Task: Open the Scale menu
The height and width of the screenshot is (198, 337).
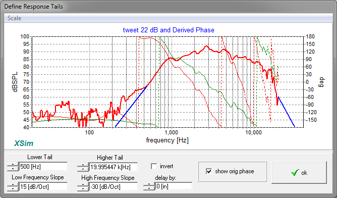Action: pos(15,18)
